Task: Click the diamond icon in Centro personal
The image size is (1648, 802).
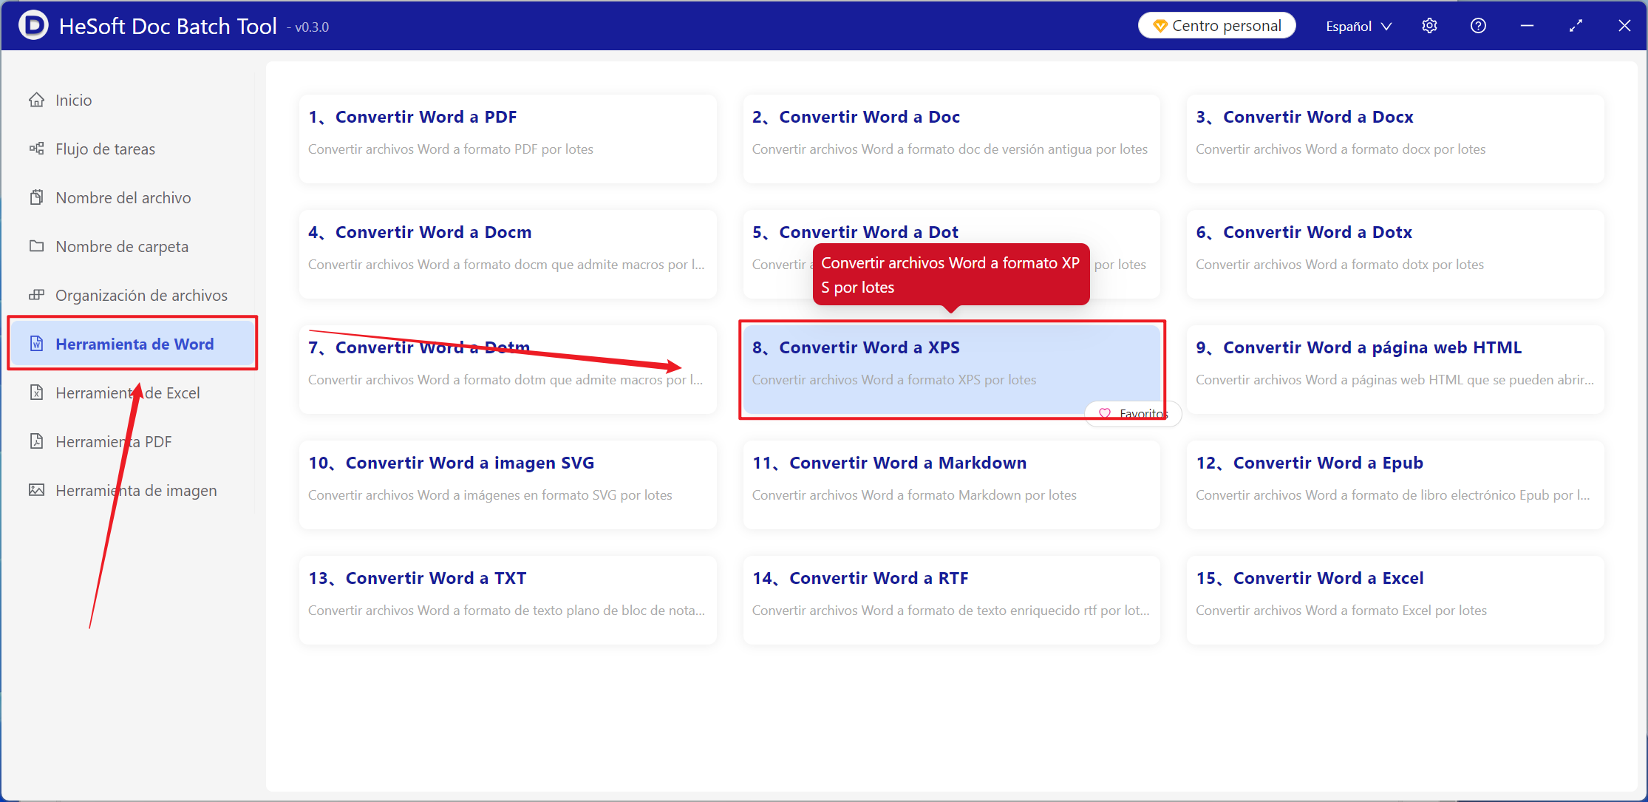Action: pos(1160,26)
